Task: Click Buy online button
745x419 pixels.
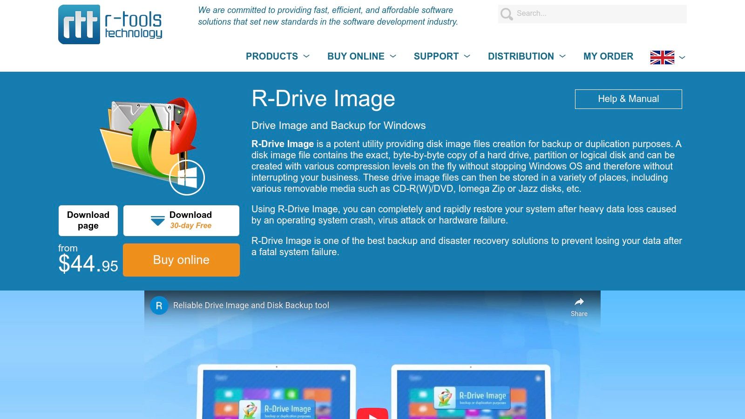Action: tap(181, 260)
